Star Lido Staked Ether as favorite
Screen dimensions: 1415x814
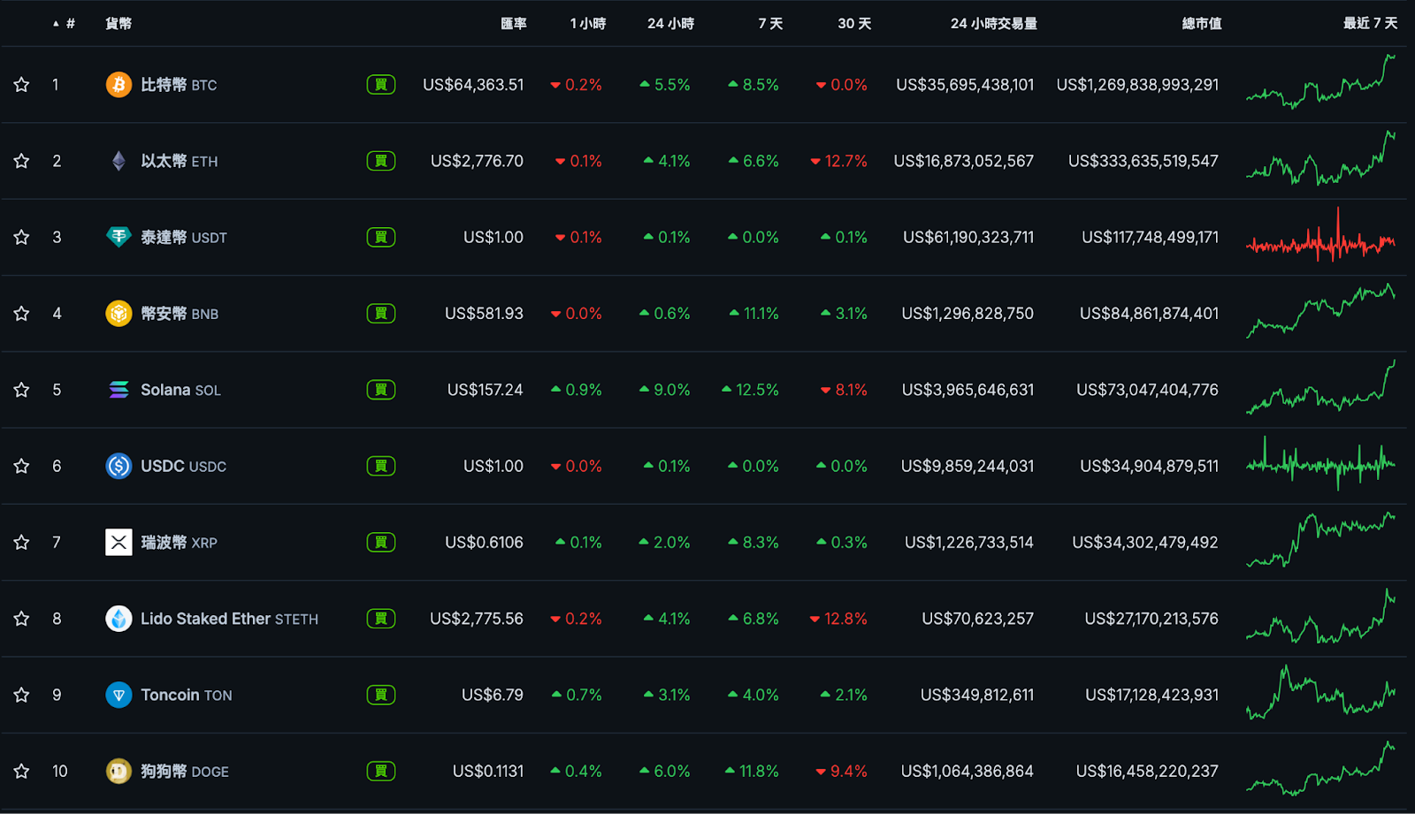coord(21,619)
